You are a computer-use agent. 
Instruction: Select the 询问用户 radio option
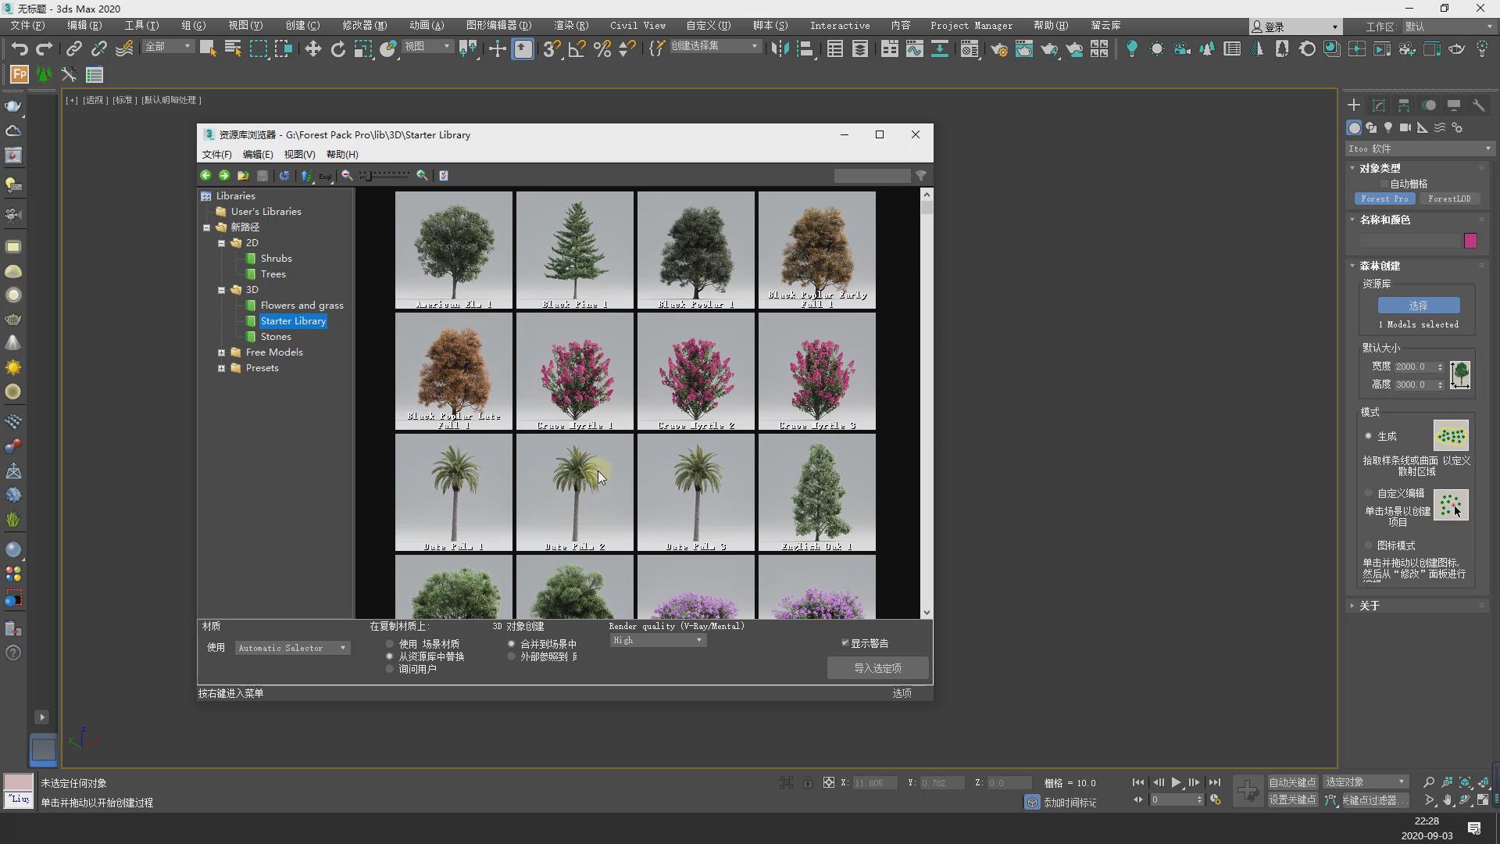coord(390,669)
